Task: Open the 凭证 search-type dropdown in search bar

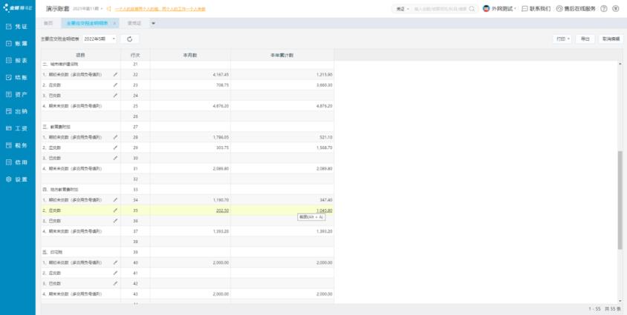Action: pos(402,8)
